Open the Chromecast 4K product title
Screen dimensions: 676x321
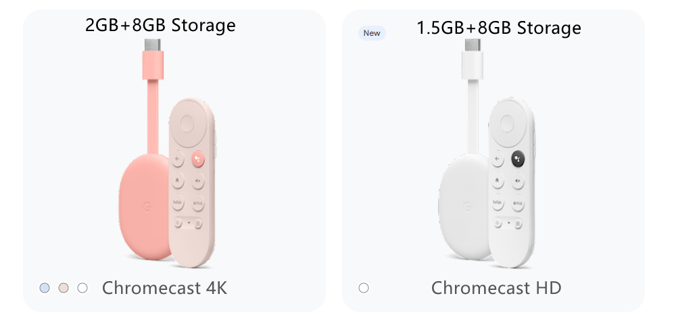point(164,288)
